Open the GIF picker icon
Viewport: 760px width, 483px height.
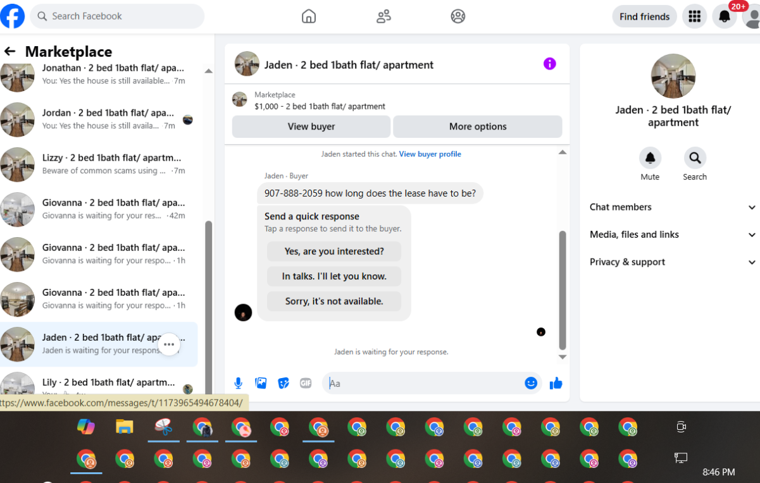[306, 383]
